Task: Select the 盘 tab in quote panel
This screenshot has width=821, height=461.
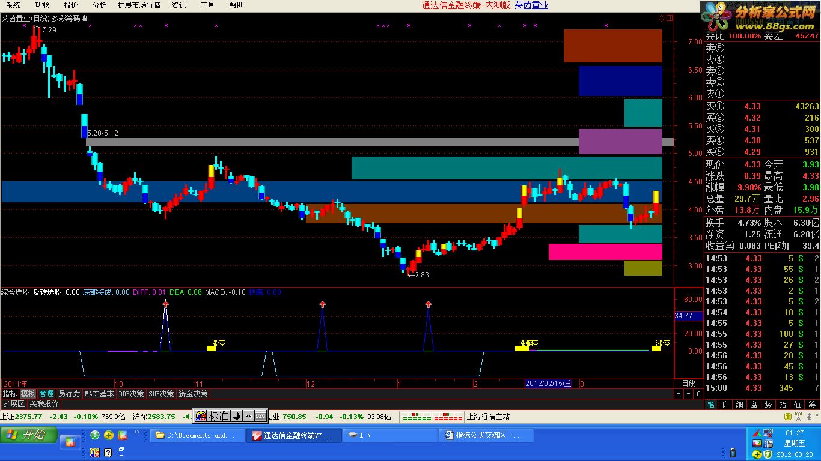Action: tap(754, 405)
